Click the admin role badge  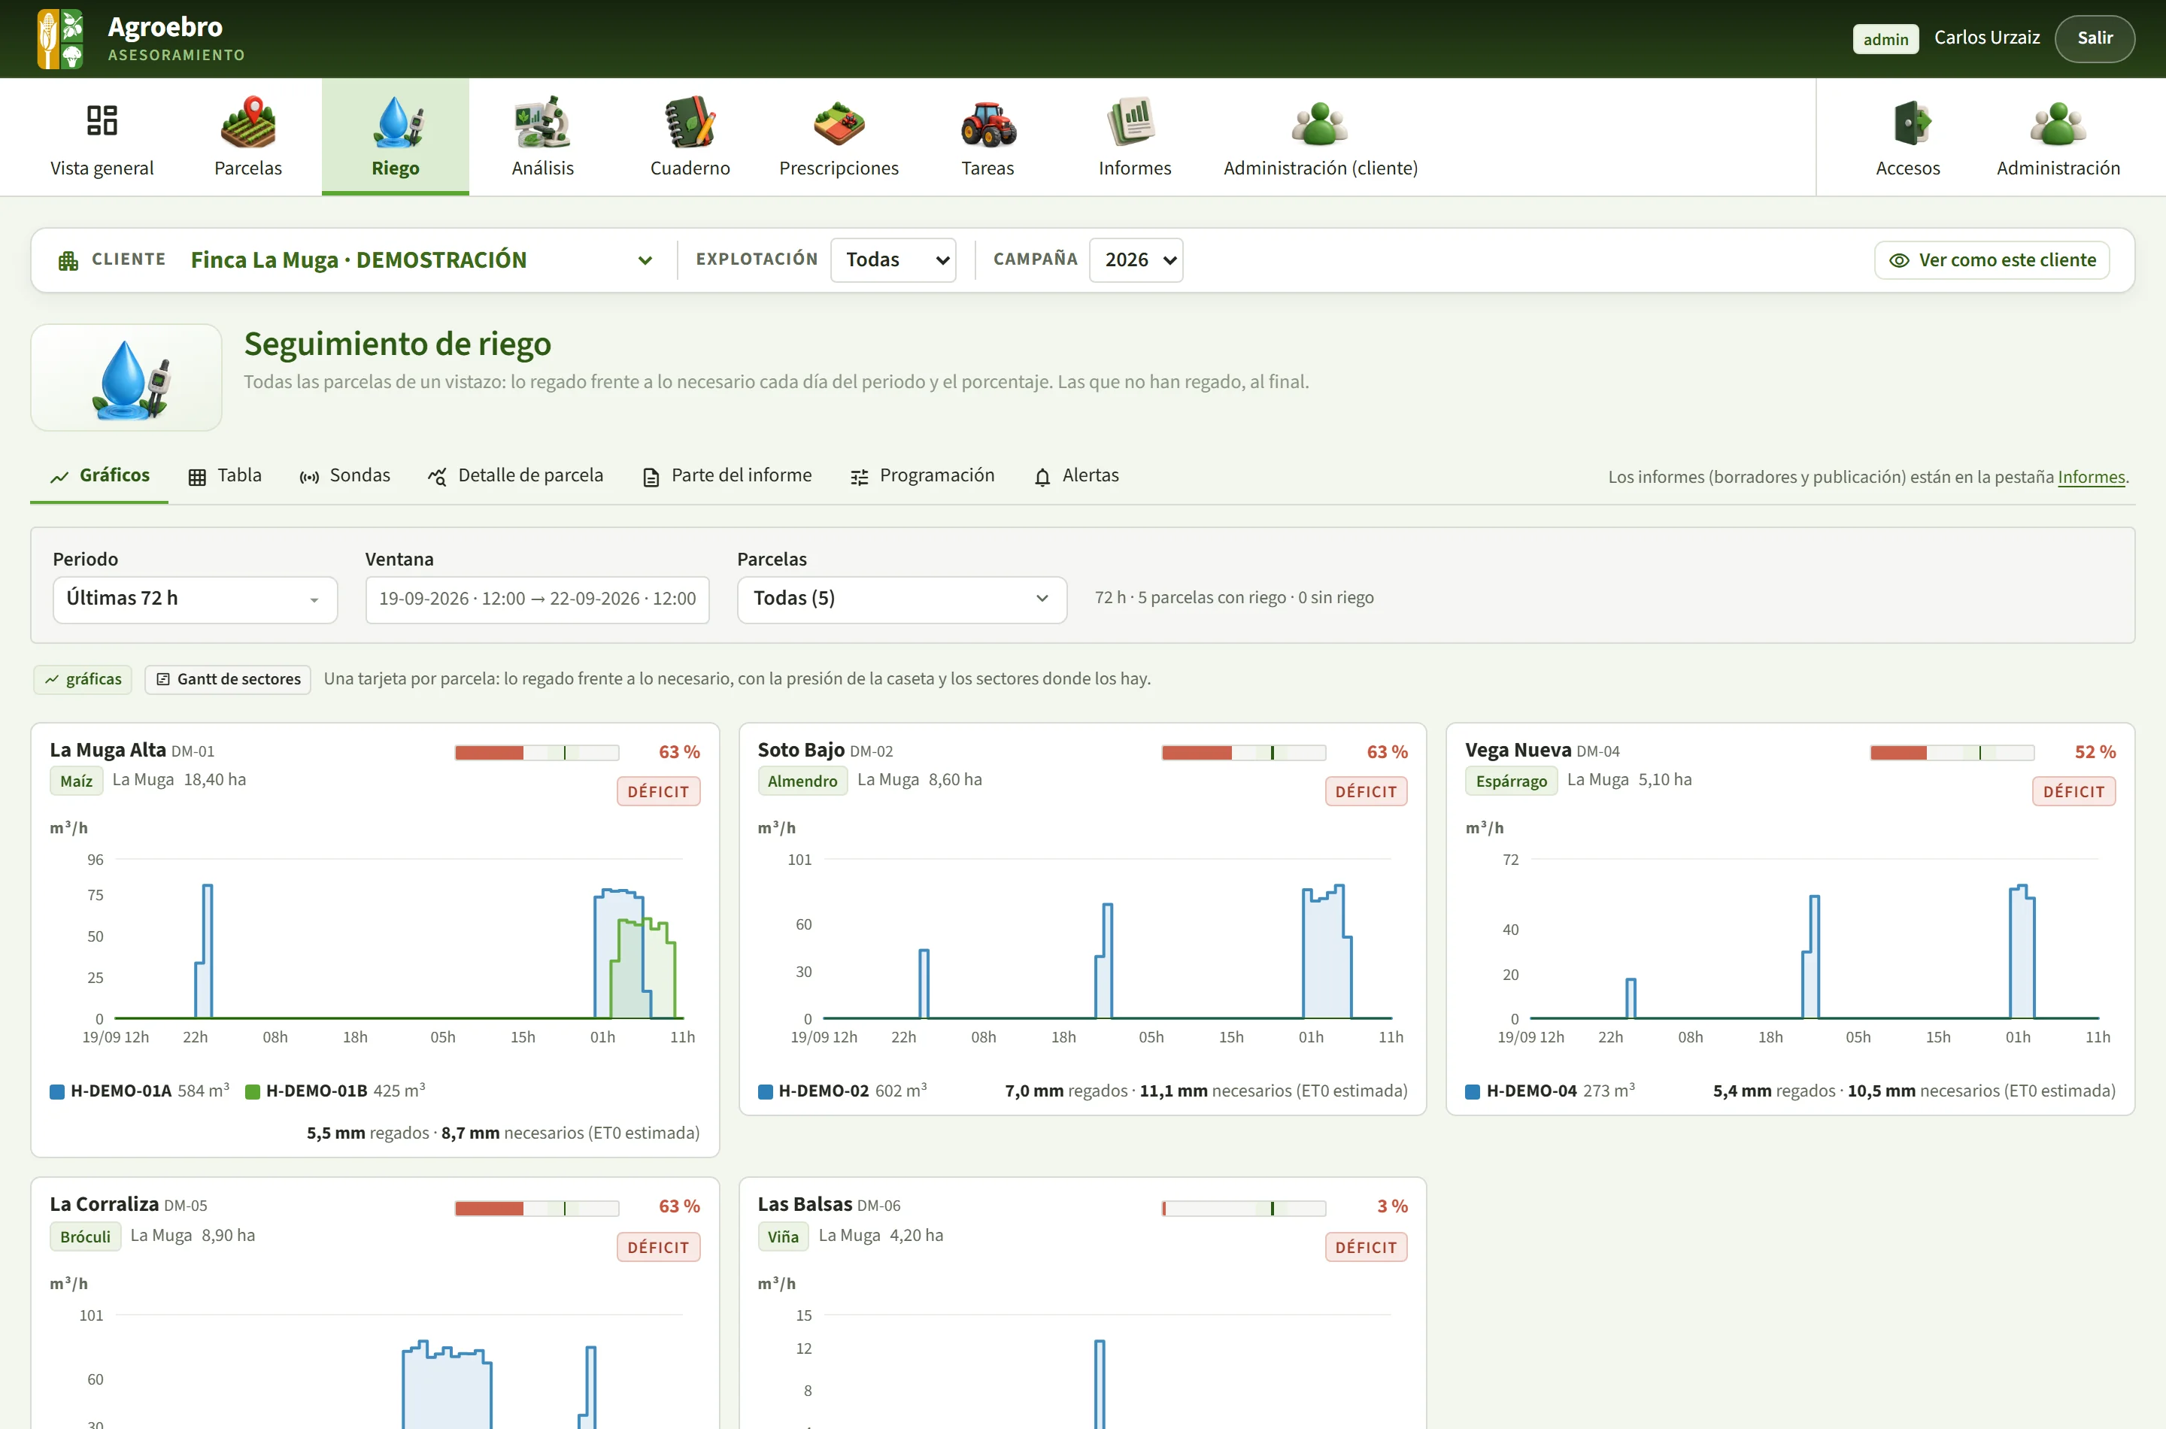tap(1885, 39)
